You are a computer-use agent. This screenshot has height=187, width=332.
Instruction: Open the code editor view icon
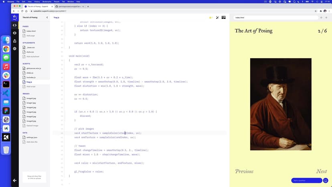15,25
